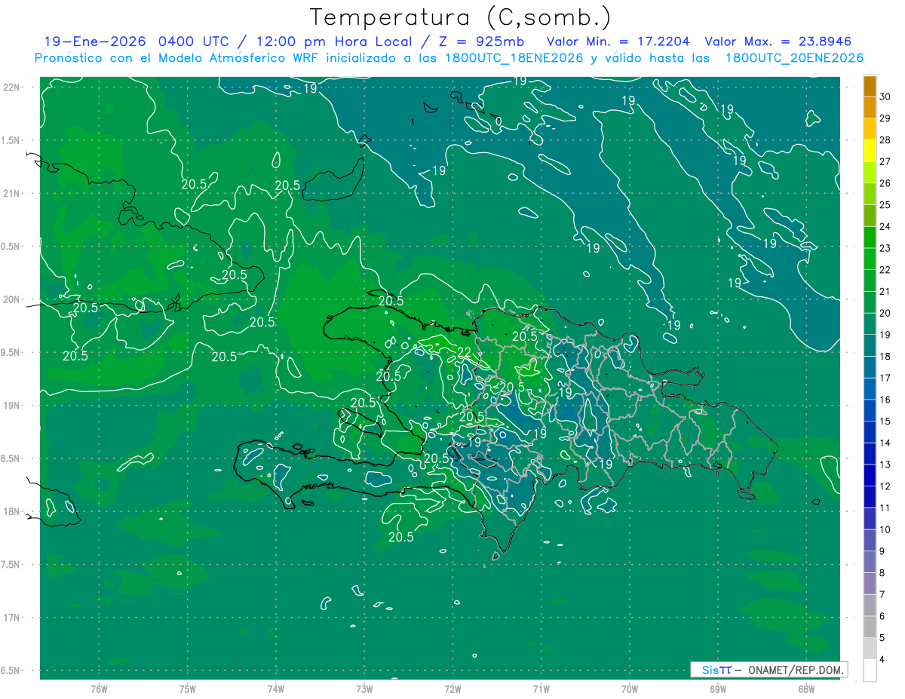The width and height of the screenshot is (905, 699).
Task: Click the '71W' longitude axis label
Action: [x=541, y=689]
